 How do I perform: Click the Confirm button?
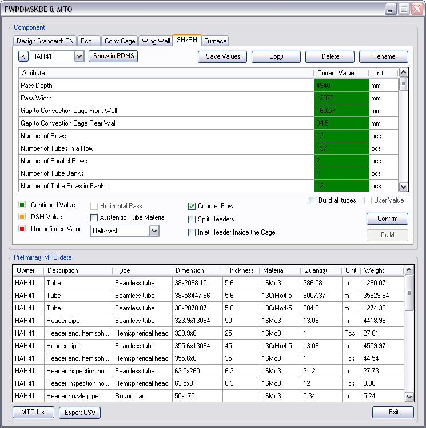click(x=387, y=219)
